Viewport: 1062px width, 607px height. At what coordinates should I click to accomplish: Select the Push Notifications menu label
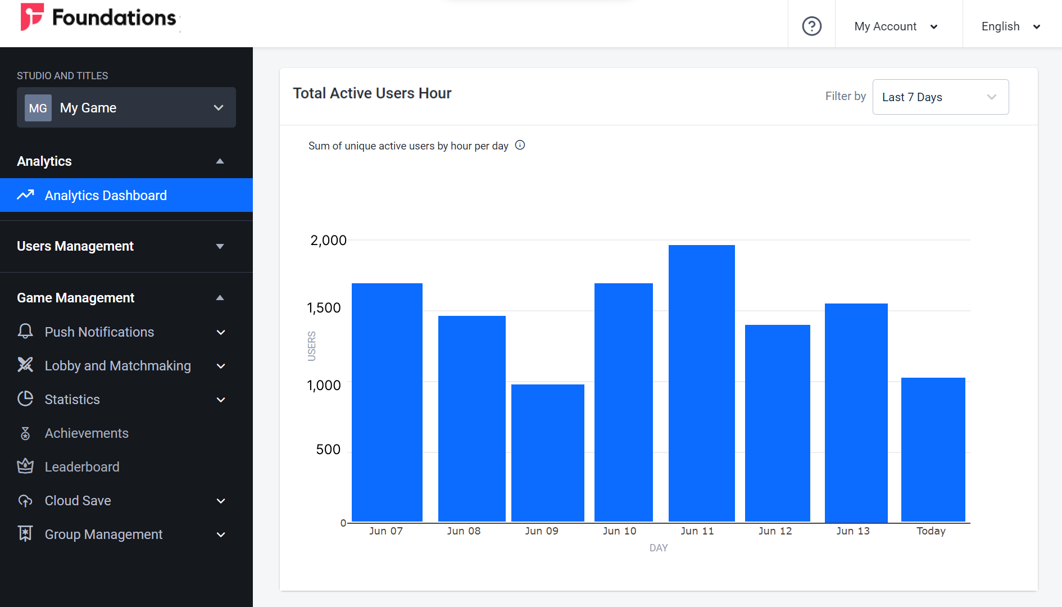(99, 332)
